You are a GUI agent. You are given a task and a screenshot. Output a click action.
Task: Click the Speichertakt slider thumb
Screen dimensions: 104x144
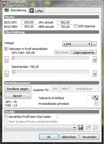[x=14, y=72]
